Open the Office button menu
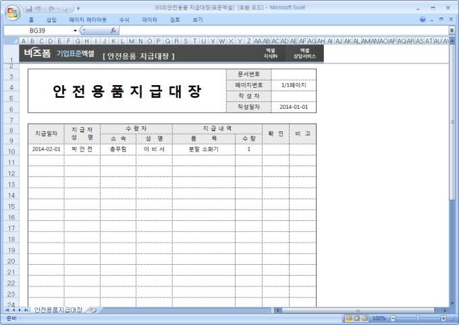Image resolution: width=459 pixels, height=325 pixels. coord(12,12)
